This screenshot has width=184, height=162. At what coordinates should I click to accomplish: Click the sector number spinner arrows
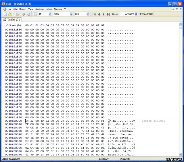pos(136,14)
